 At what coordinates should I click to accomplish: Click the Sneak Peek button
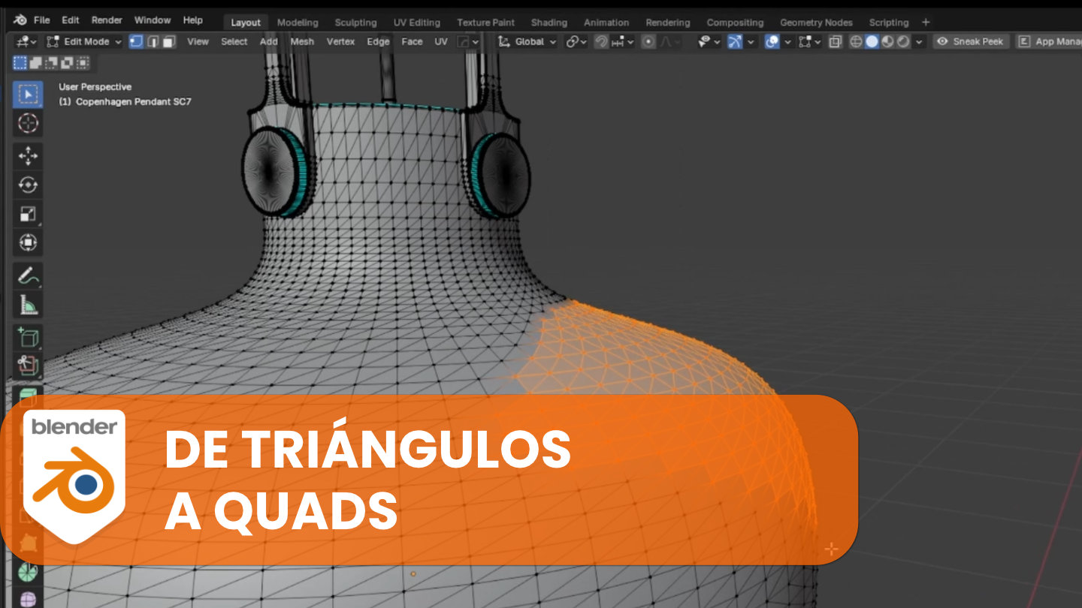pos(971,42)
